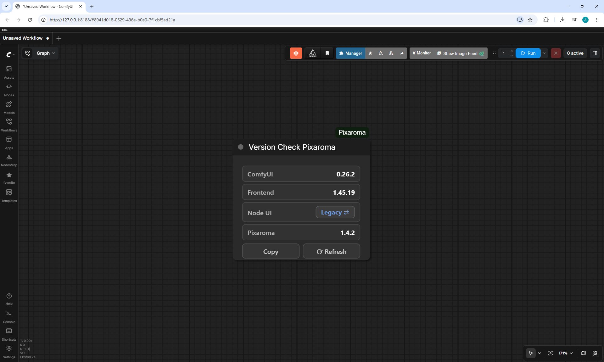Open the Templates sidebar panel
The height and width of the screenshot is (362, 604).
click(x=9, y=195)
